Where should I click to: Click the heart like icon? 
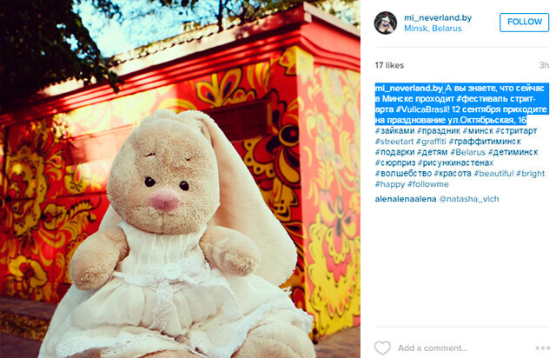pyautogui.click(x=382, y=348)
